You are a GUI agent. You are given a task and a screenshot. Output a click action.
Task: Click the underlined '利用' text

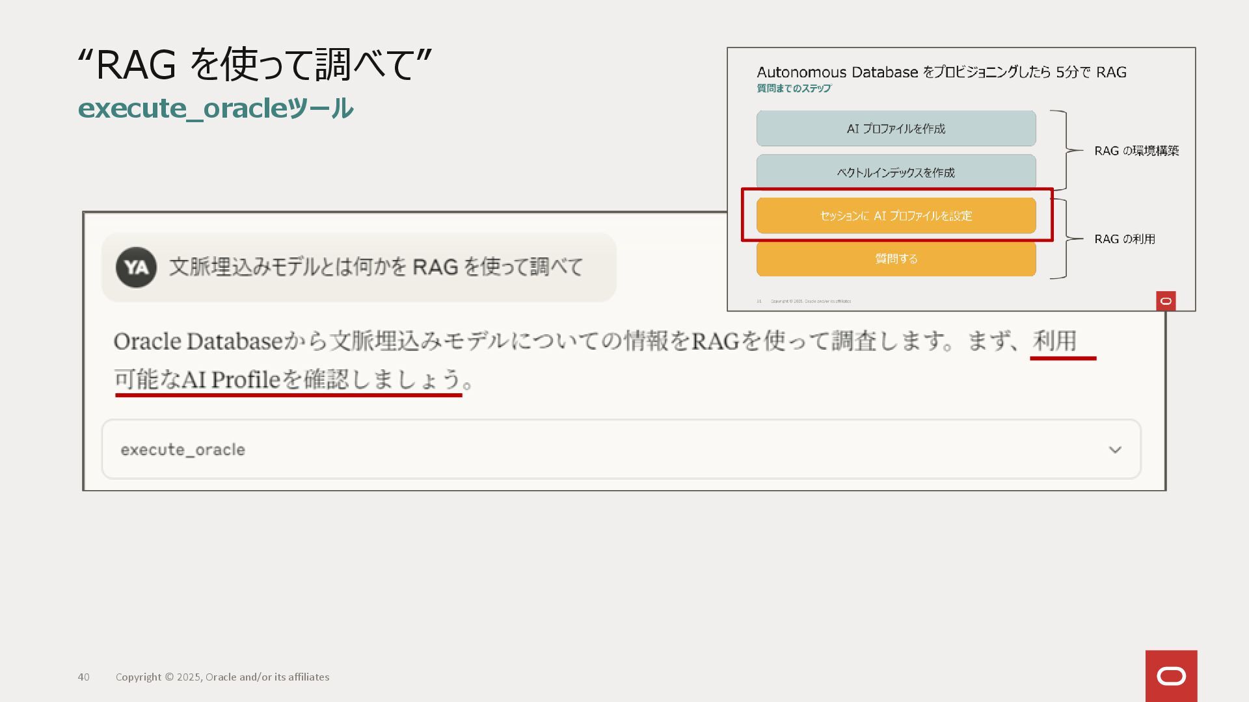point(1054,341)
